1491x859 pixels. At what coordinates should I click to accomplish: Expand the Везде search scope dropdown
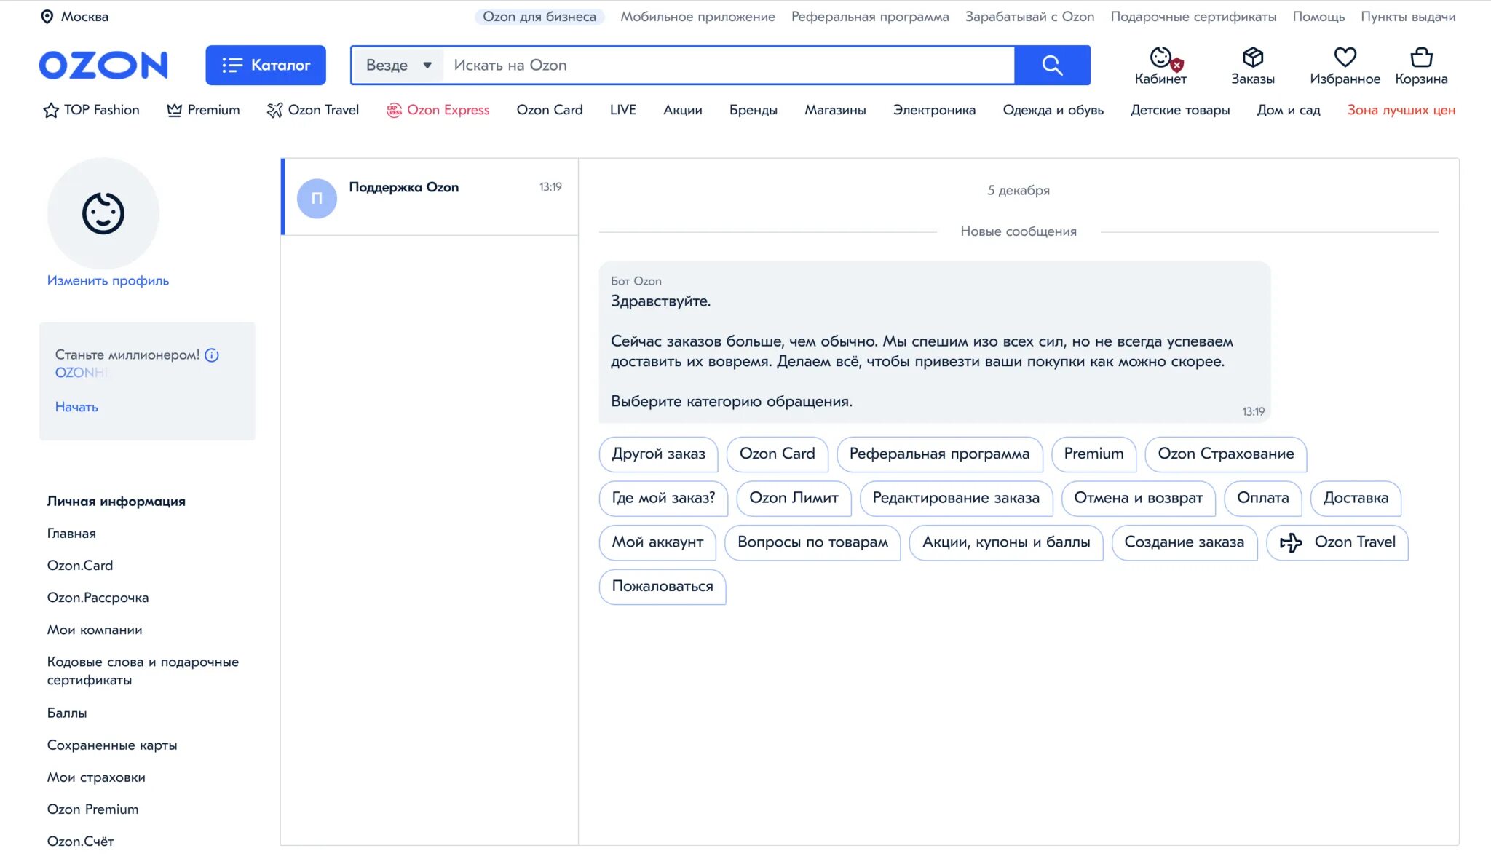pos(400,65)
